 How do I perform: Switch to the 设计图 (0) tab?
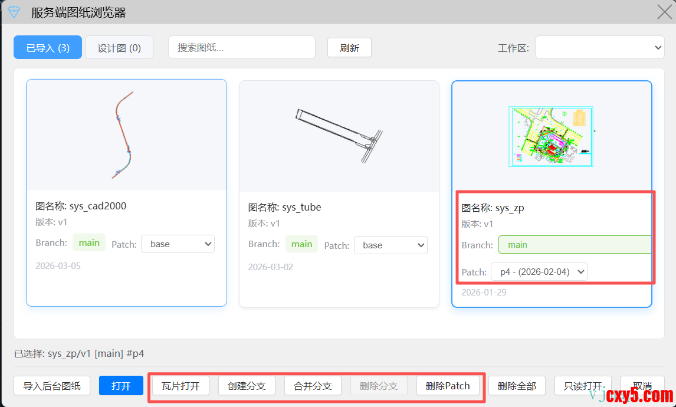[x=119, y=48]
